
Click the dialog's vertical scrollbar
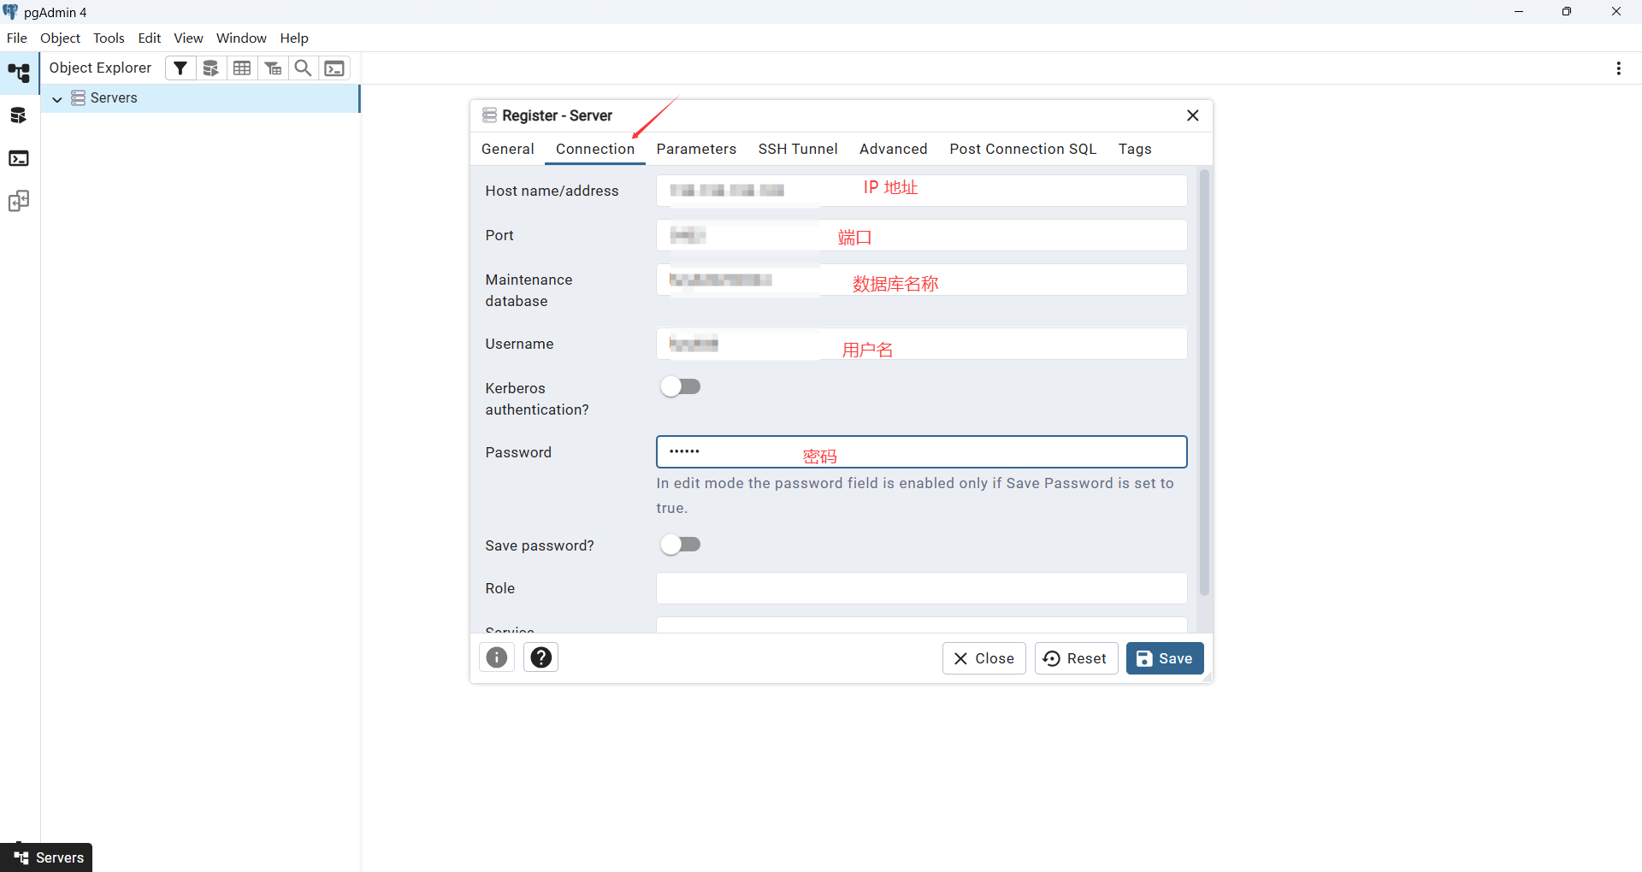pyautogui.click(x=1204, y=382)
